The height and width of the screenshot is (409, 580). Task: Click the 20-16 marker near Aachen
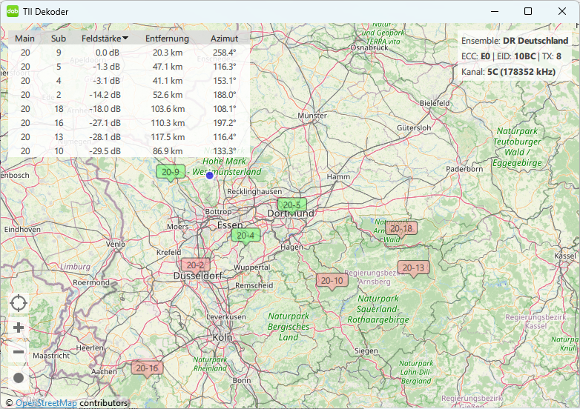(x=147, y=368)
